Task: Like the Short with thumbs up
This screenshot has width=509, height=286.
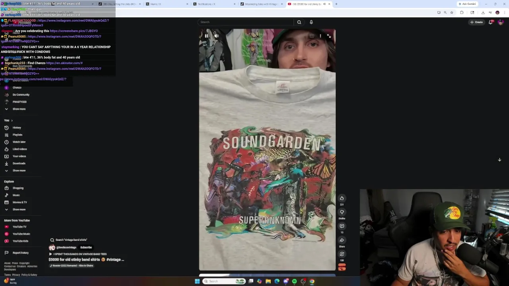Action: pyautogui.click(x=342, y=198)
